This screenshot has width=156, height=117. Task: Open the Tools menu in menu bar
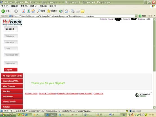point(43,6)
